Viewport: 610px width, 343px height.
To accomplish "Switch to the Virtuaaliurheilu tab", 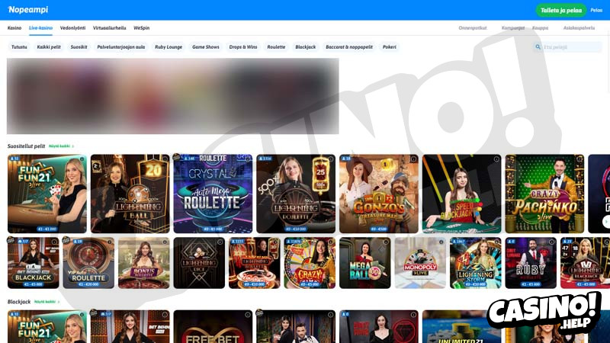I will [109, 28].
